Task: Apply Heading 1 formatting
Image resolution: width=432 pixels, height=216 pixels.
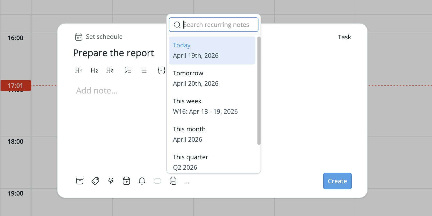Action: click(78, 70)
